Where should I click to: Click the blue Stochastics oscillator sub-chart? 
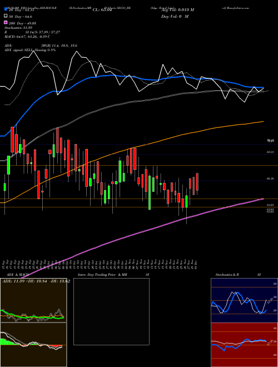pos(244,300)
